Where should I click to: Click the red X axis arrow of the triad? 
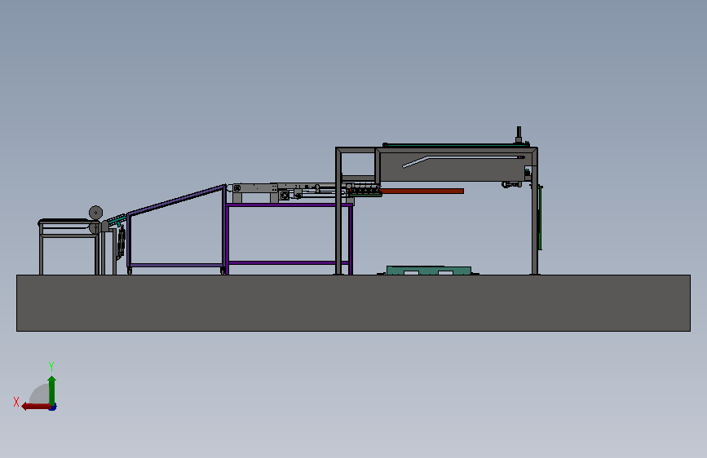(x=36, y=407)
